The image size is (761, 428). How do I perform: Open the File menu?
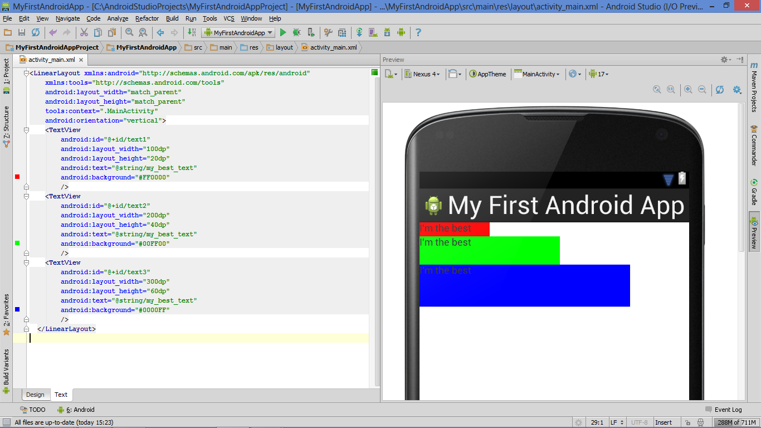point(7,18)
